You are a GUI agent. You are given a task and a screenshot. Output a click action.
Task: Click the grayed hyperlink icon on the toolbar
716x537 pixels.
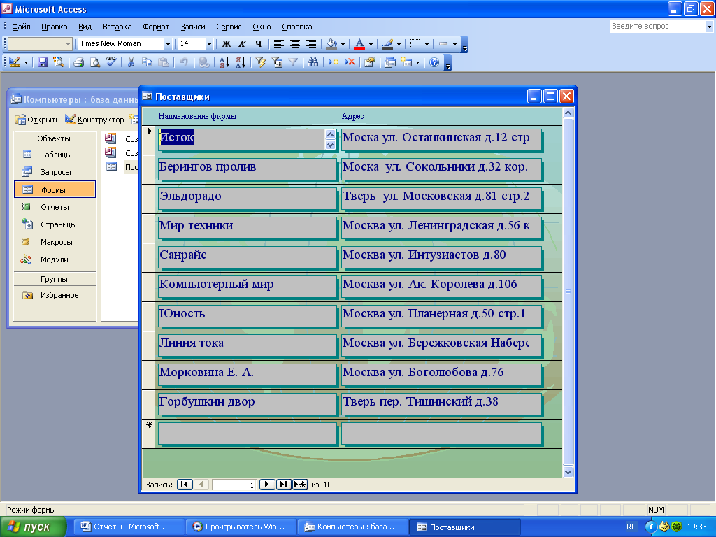pyautogui.click(x=203, y=62)
